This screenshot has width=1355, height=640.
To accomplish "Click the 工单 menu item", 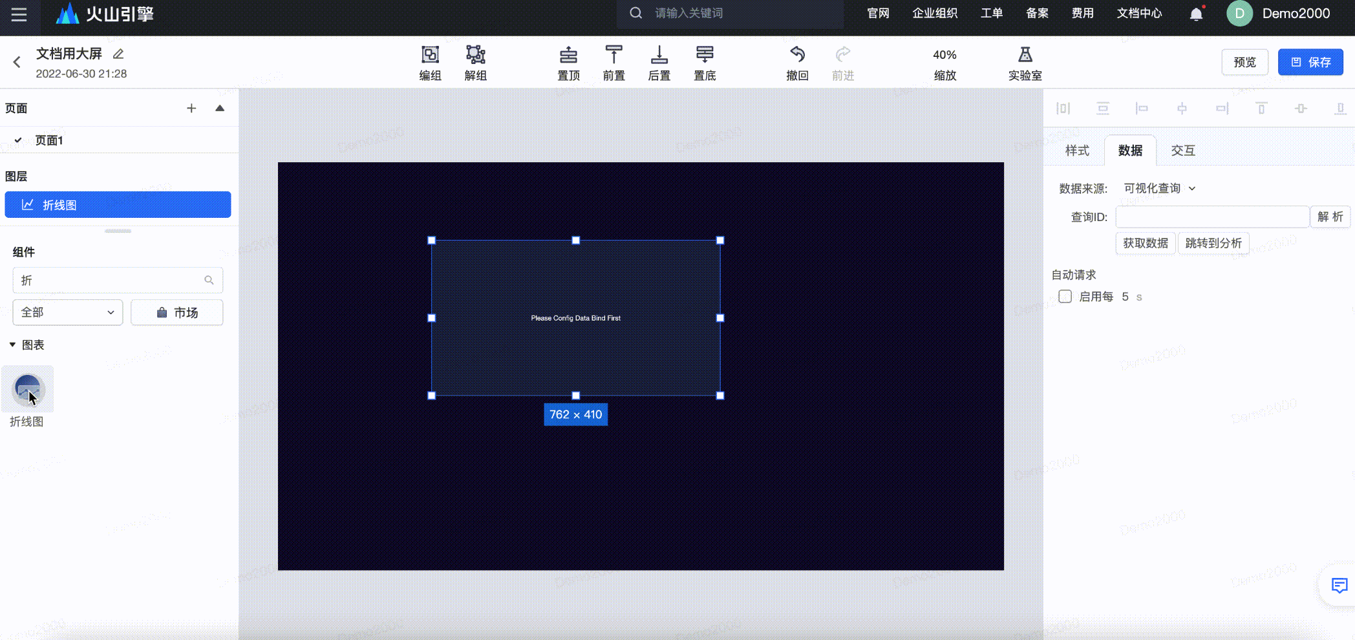I will (992, 14).
